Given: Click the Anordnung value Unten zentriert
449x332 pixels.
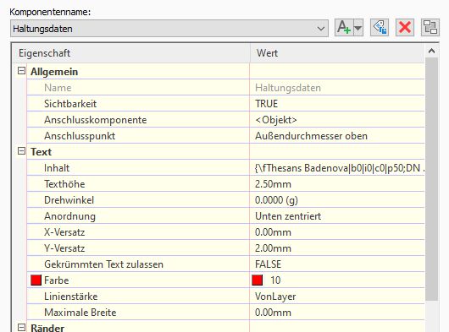Looking at the screenshot, I should tap(288, 216).
